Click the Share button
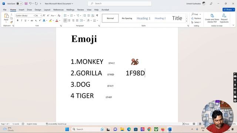 pos(228,10)
